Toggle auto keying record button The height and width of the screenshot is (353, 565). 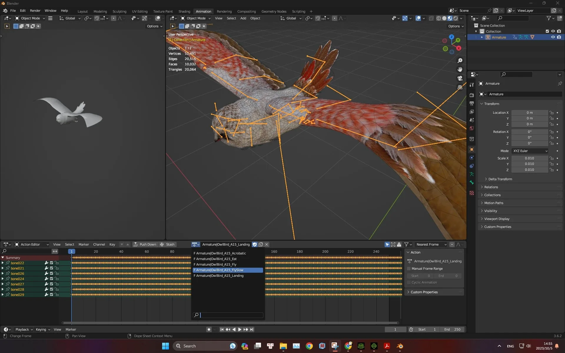[x=209, y=329]
